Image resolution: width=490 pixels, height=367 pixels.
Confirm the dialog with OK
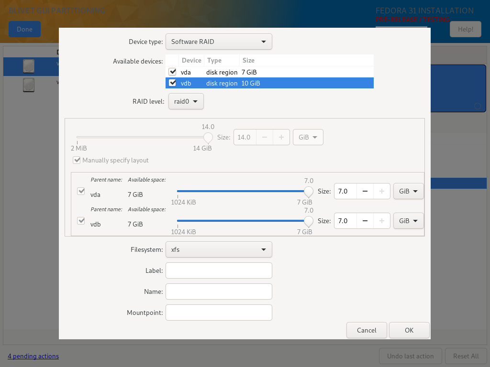pos(409,330)
